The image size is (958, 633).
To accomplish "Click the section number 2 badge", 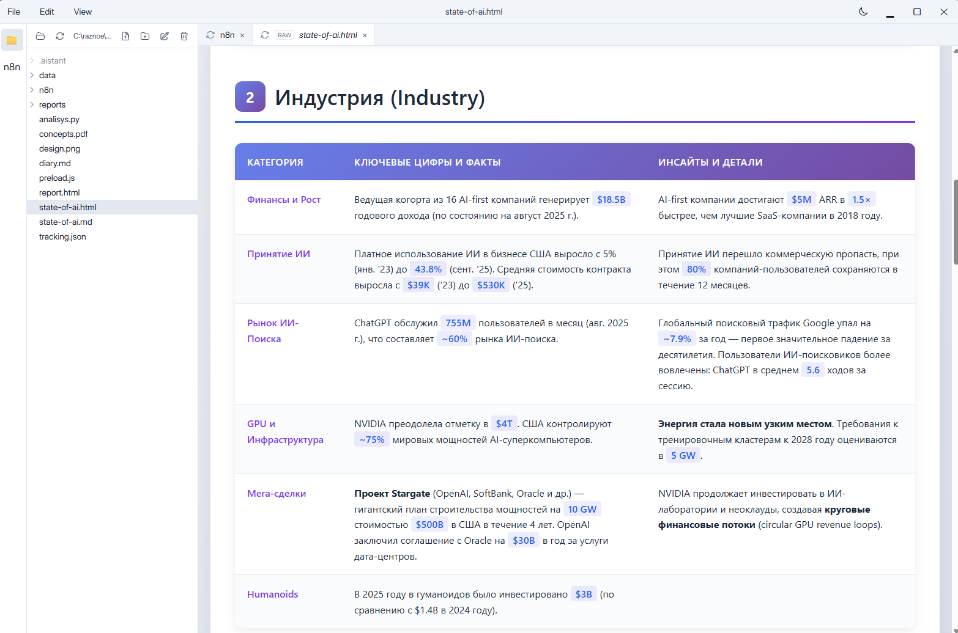I will [250, 97].
